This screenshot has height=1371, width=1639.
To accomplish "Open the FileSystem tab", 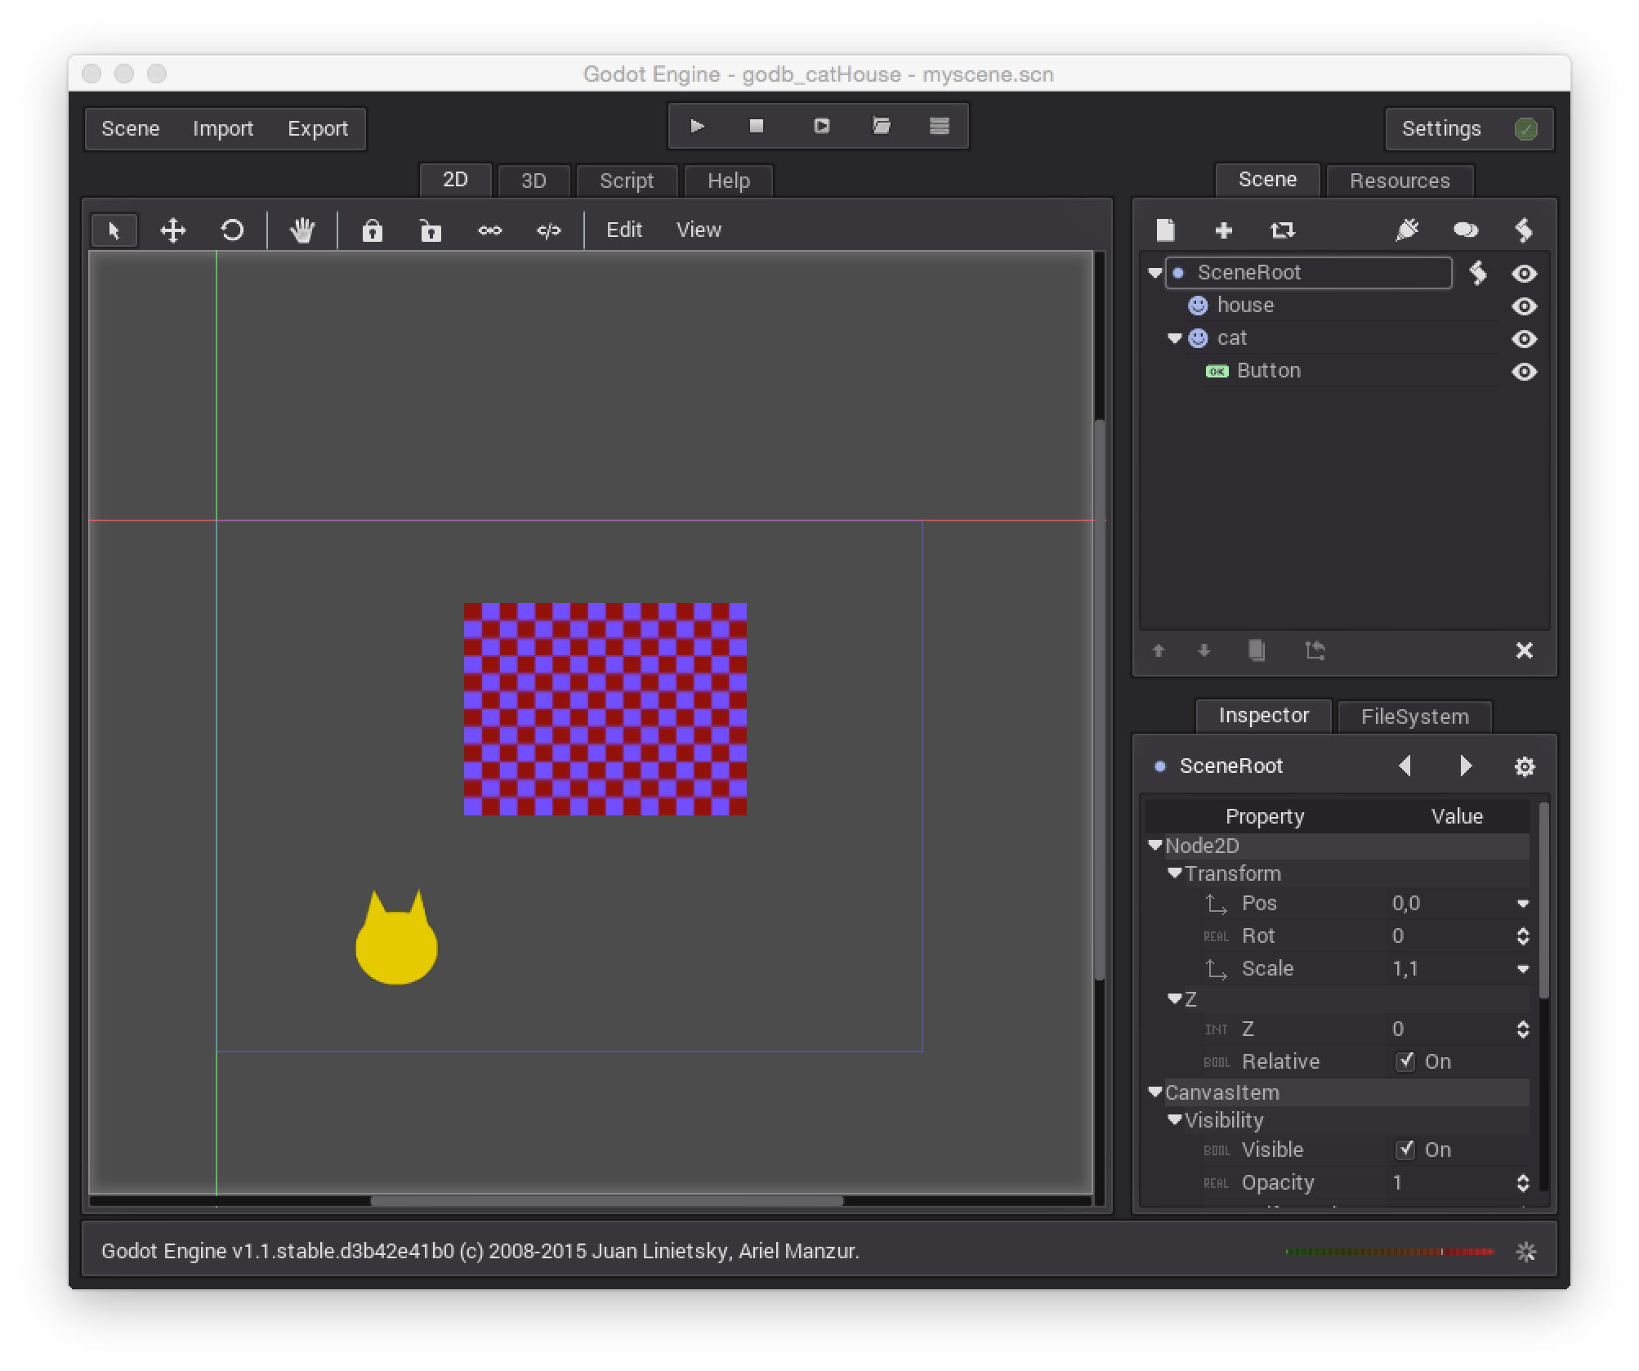I will [1415, 717].
